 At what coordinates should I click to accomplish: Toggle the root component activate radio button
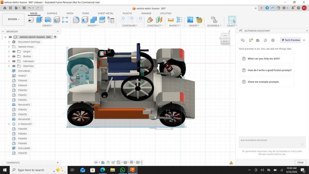coord(55,37)
